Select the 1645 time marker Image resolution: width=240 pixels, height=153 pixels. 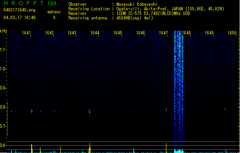[118, 33]
